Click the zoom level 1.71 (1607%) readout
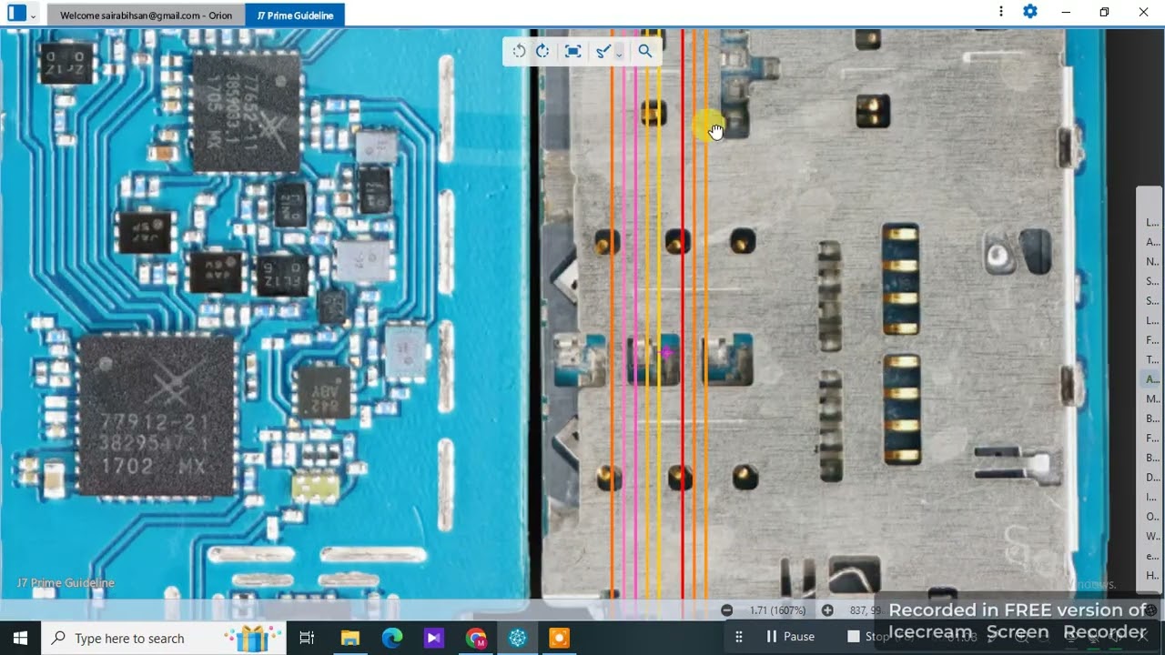Screen dimensions: 1165x655 click(x=777, y=610)
